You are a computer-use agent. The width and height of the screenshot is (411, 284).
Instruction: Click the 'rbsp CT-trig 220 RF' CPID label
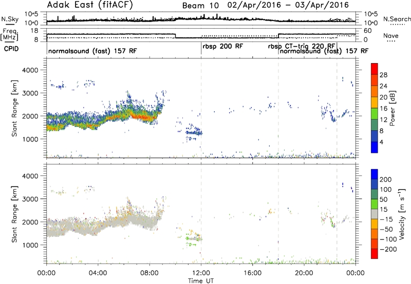tap(302, 47)
